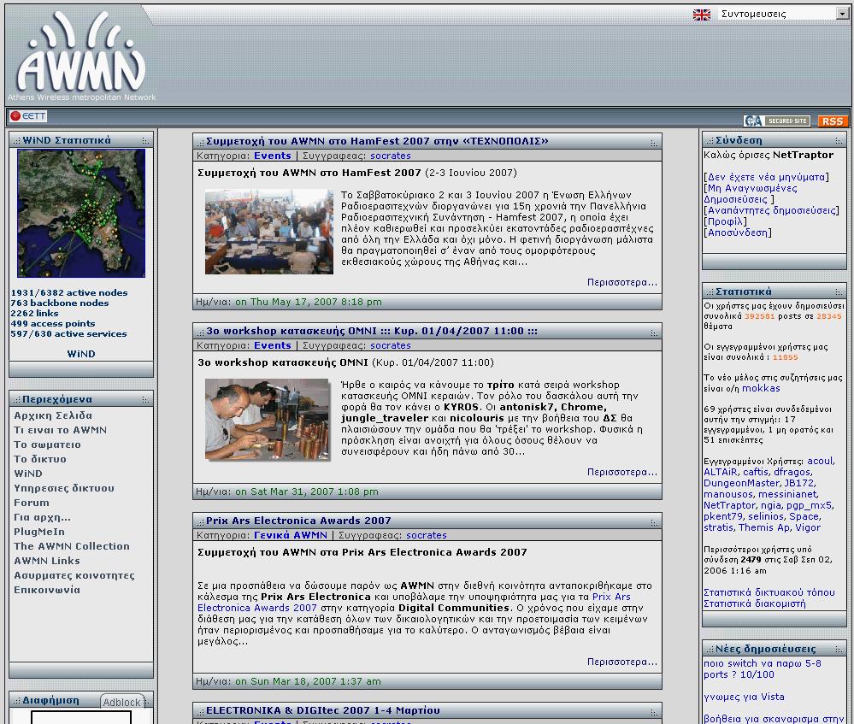This screenshot has width=854, height=724.
Task: Open The AWMN Collection
Action: (x=72, y=546)
